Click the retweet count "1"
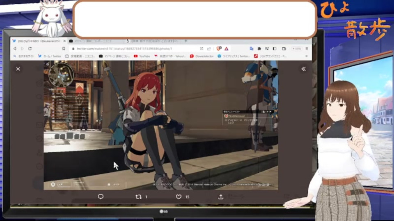Viewport: 394px width, 221px height. tap(146, 197)
